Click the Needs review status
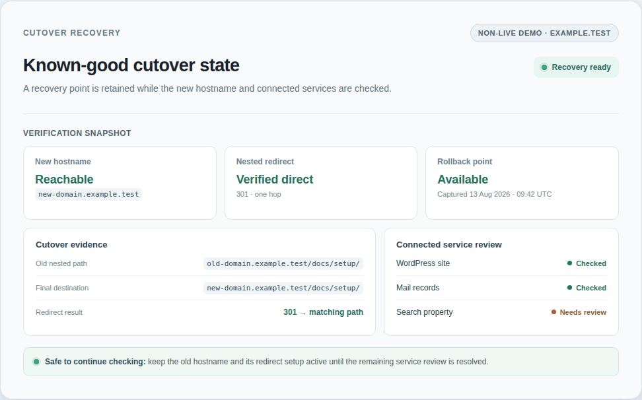The height and width of the screenshot is (400, 642). tap(583, 312)
